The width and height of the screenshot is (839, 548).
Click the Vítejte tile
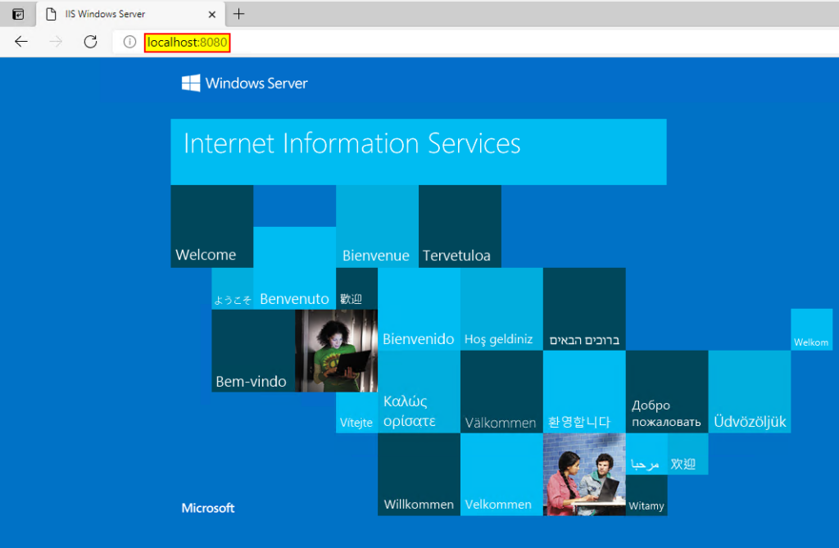pyautogui.click(x=357, y=413)
